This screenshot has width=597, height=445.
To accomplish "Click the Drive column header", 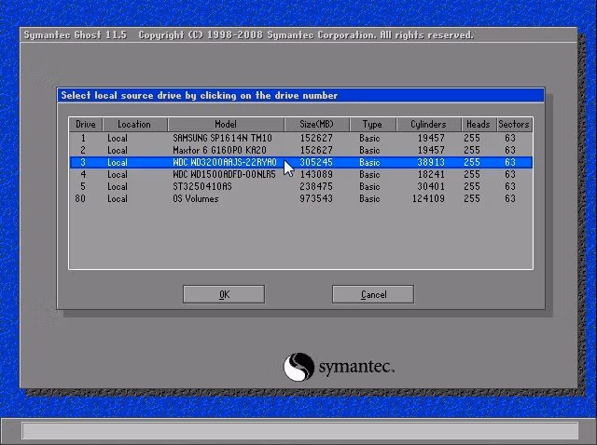I will (x=86, y=124).
